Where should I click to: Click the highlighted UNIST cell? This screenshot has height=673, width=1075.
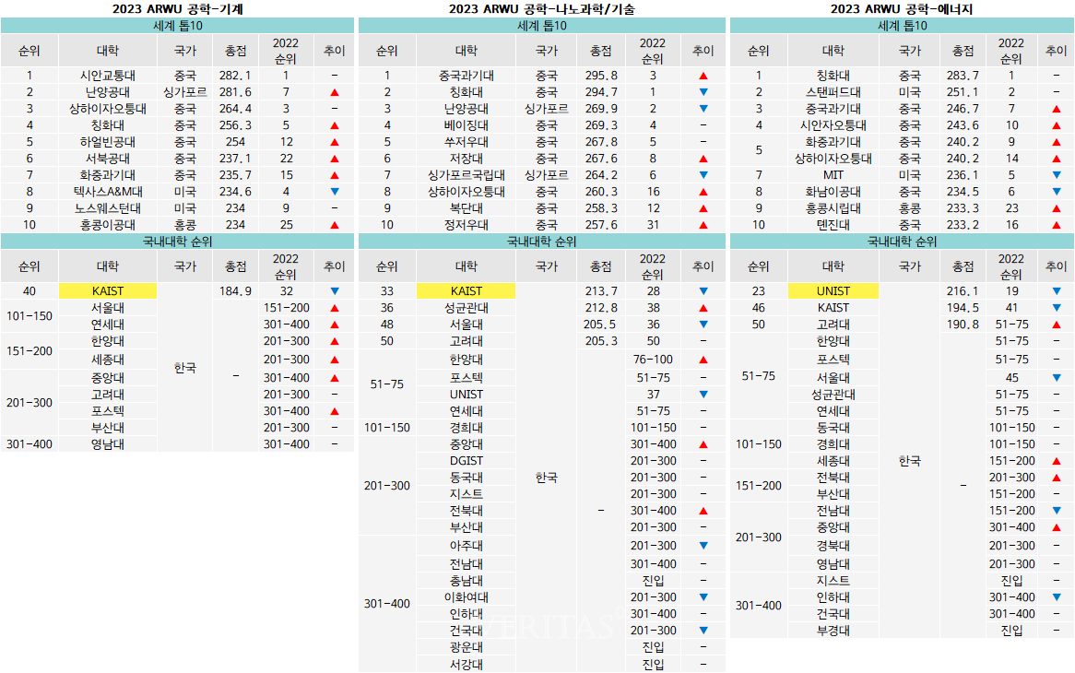(x=834, y=290)
